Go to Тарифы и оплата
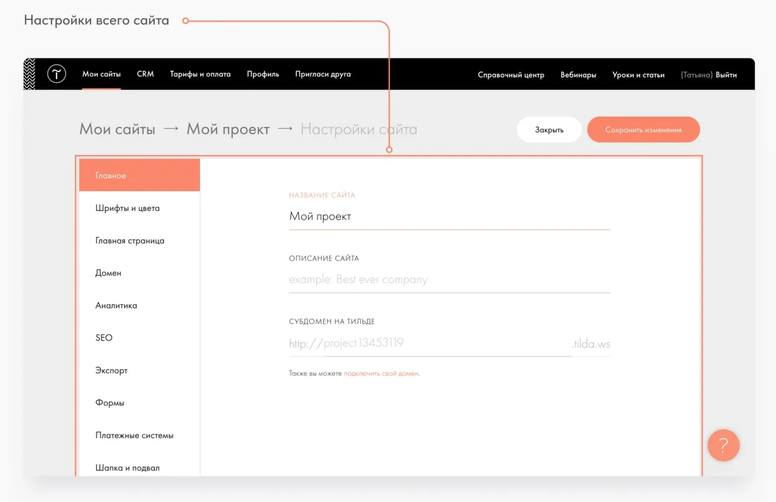Screen dimensions: 776x502 200,74
